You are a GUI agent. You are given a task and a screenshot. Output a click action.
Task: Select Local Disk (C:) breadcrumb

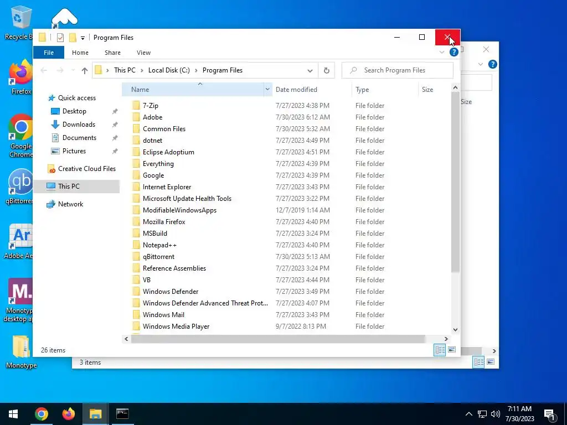(169, 70)
